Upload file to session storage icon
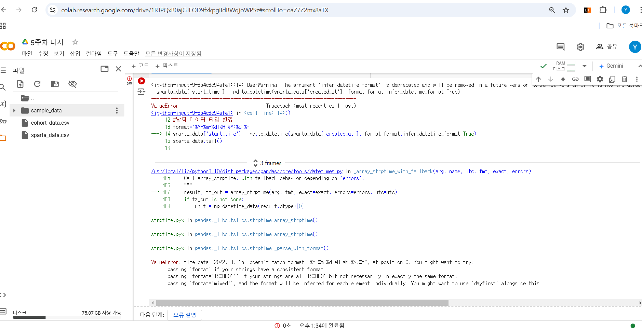 (x=20, y=84)
